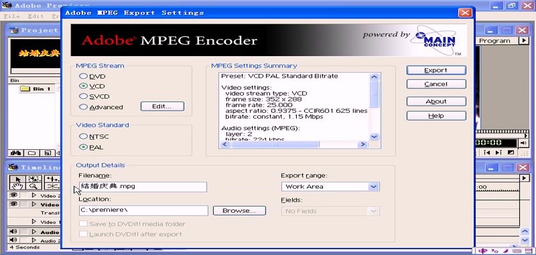The width and height of the screenshot is (536, 255).
Task: Click the summary vertical scrollbar down arrow
Action: (375, 136)
